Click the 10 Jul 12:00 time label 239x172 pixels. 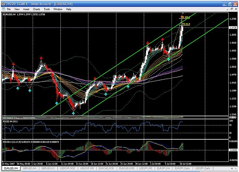coord(185,164)
